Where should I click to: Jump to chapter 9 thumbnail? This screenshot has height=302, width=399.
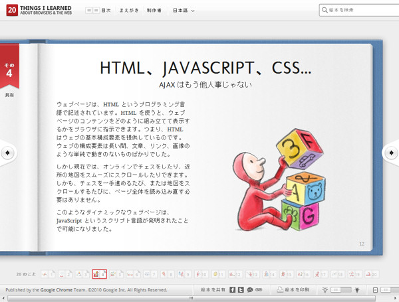click(185, 274)
